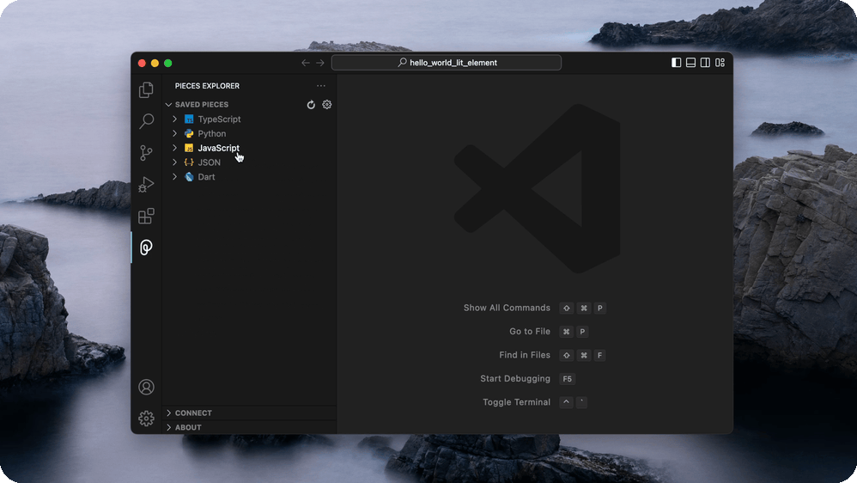857x483 pixels.
Task: Select the Pieces icon in activity bar
Action: tap(146, 248)
